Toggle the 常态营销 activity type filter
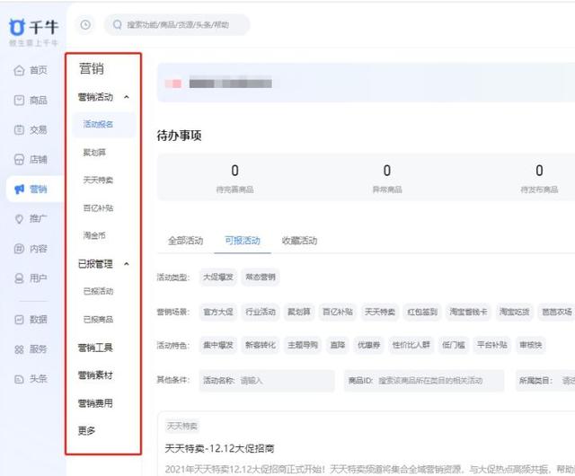 tap(261, 277)
